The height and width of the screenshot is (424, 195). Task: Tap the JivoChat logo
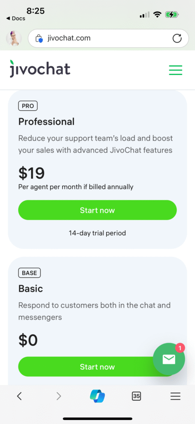40,69
